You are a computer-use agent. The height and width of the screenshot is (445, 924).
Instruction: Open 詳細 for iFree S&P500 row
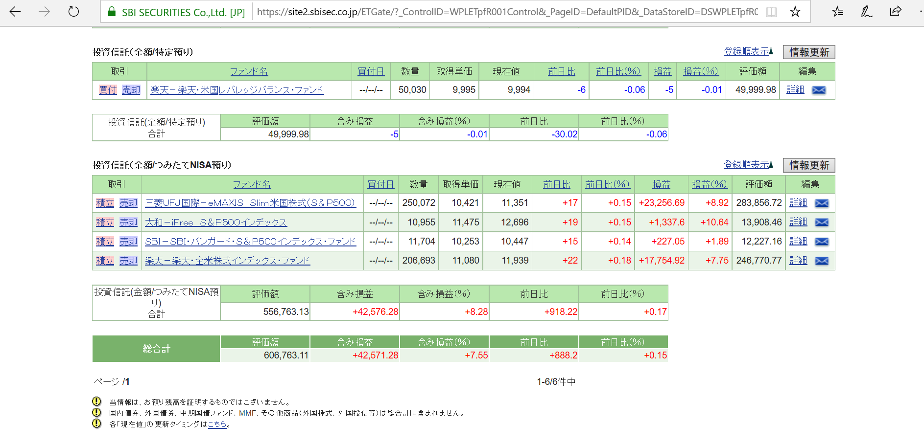798,222
